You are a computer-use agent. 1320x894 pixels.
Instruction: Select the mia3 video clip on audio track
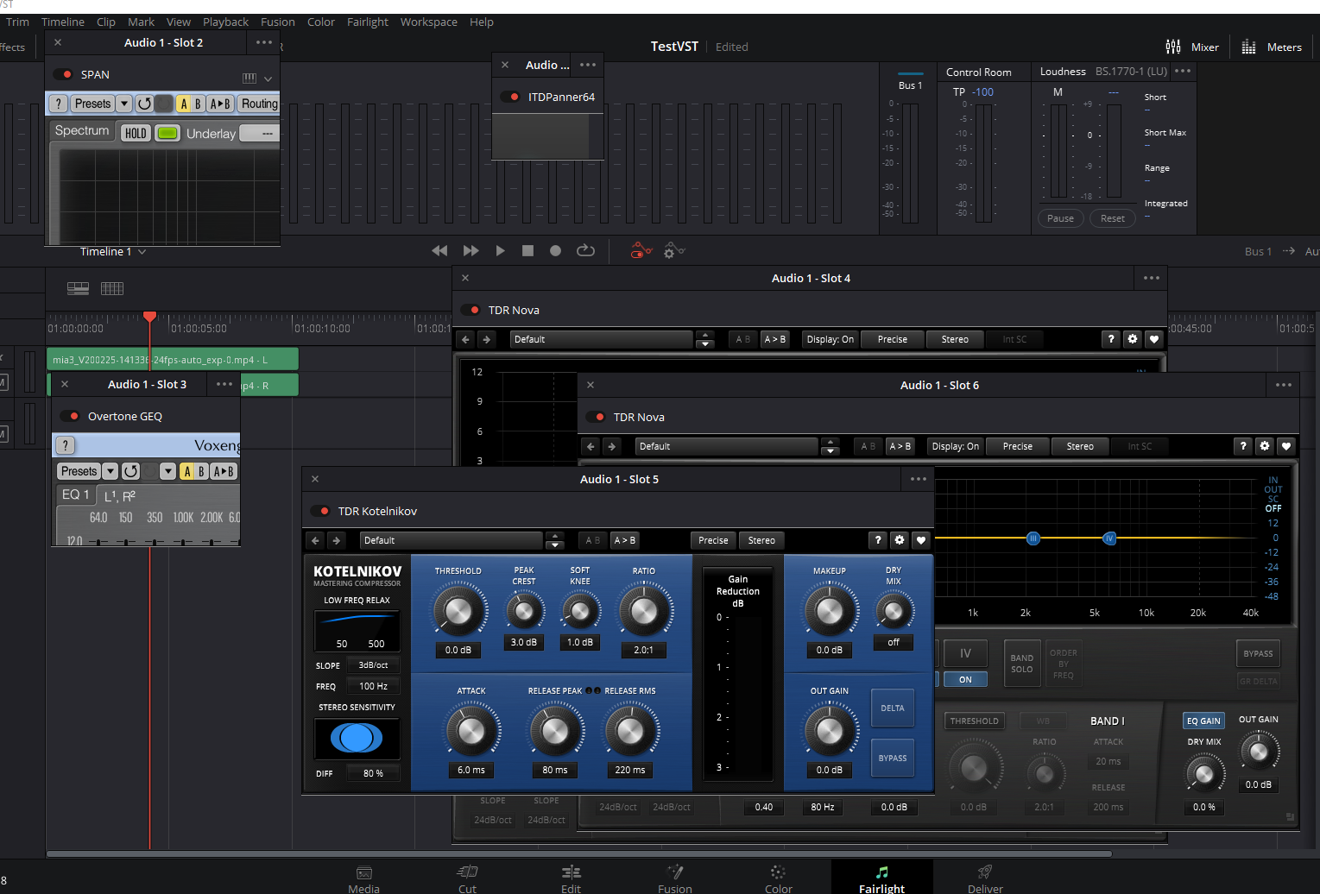point(173,359)
